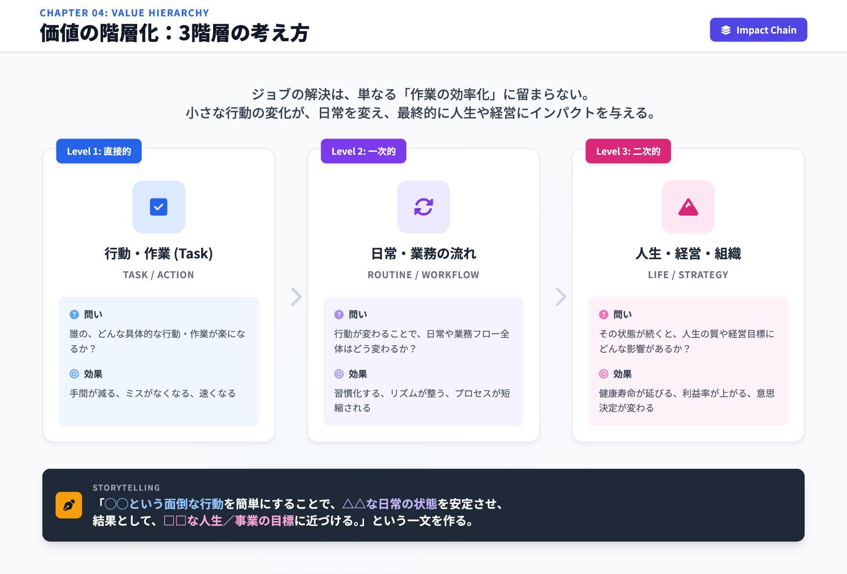Click the layers icon in Impact Chain
The height and width of the screenshot is (574, 847).
pos(726,30)
